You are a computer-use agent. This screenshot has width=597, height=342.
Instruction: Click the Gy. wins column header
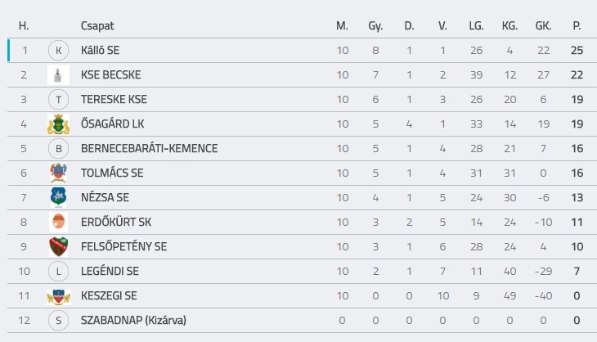pos(375,26)
